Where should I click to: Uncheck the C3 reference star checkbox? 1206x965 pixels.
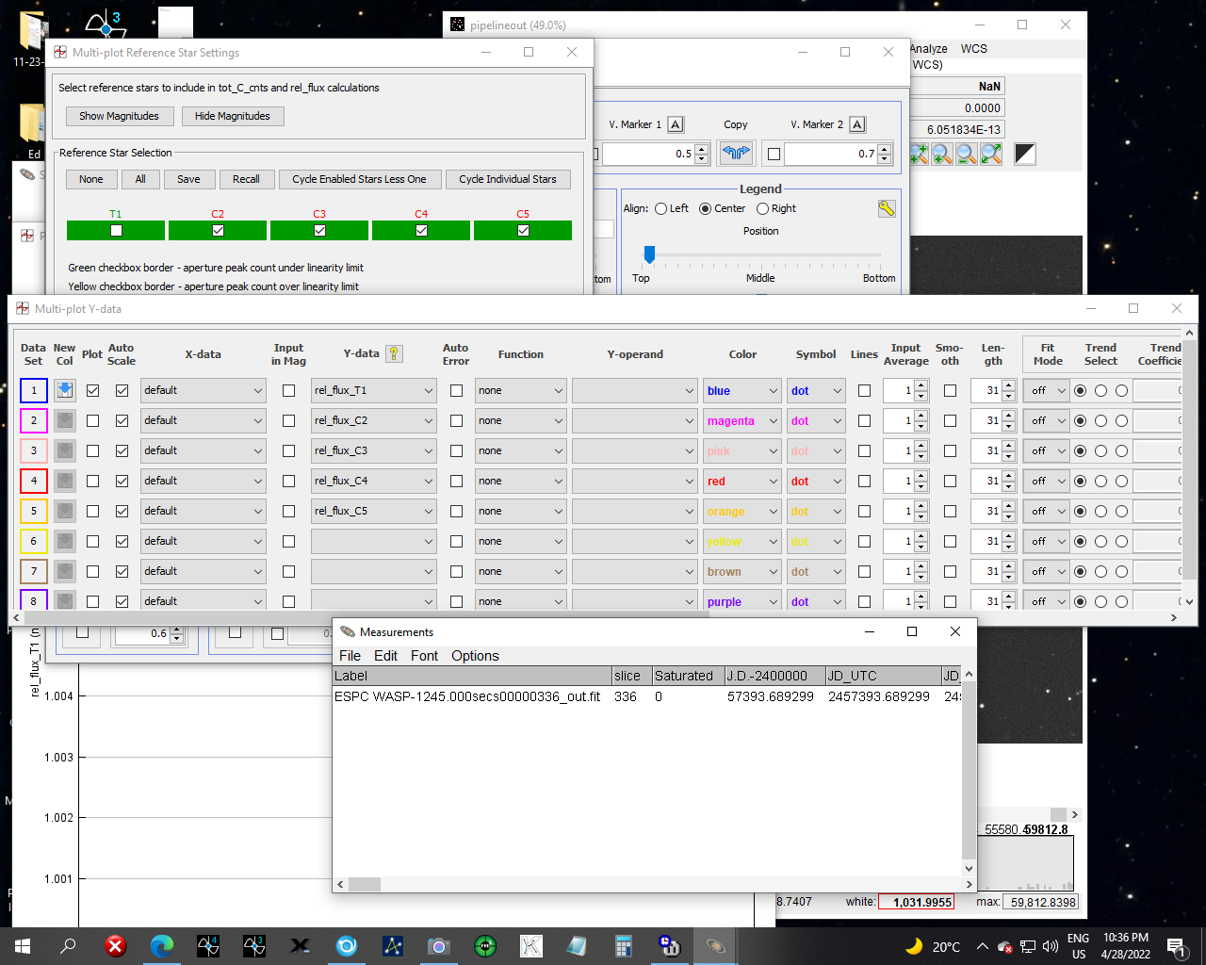(319, 230)
